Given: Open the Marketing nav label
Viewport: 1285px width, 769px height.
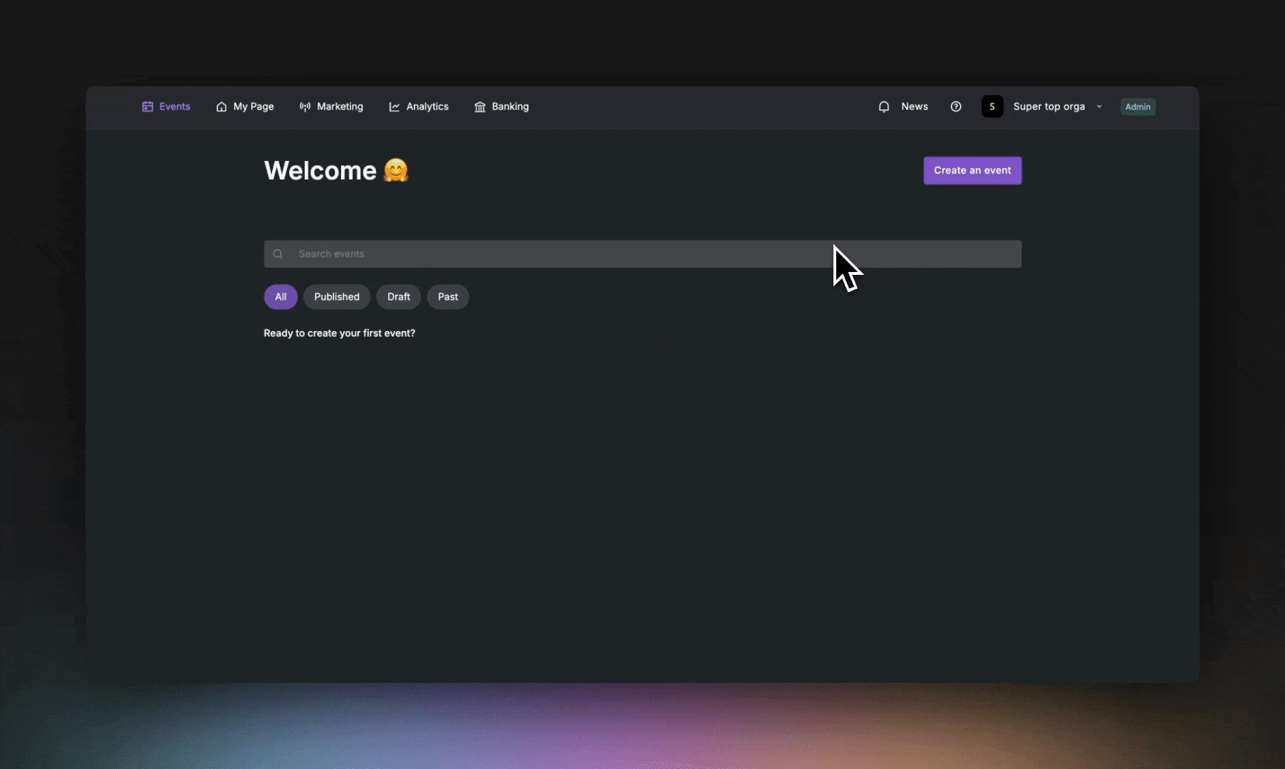Looking at the screenshot, I should [340, 107].
